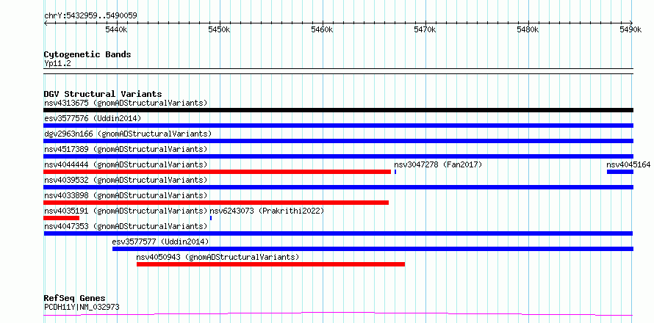Select the small blue mark under nsv3047278
This screenshot has height=323, width=654.
coord(395,172)
